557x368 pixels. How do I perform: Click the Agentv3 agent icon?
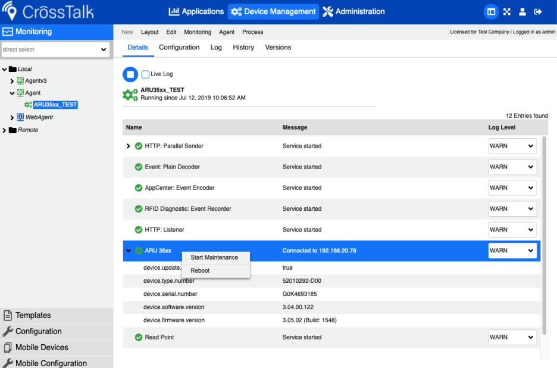(20, 81)
